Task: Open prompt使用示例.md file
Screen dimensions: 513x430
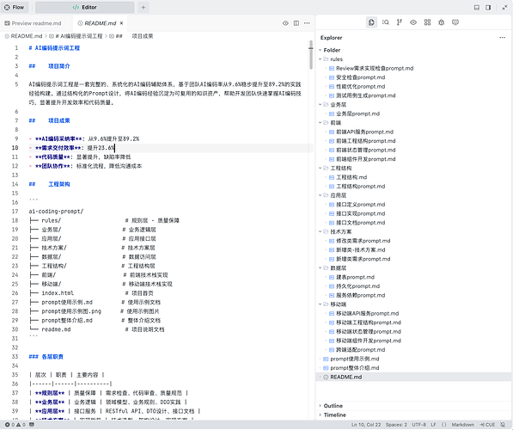Action: (x=354, y=359)
